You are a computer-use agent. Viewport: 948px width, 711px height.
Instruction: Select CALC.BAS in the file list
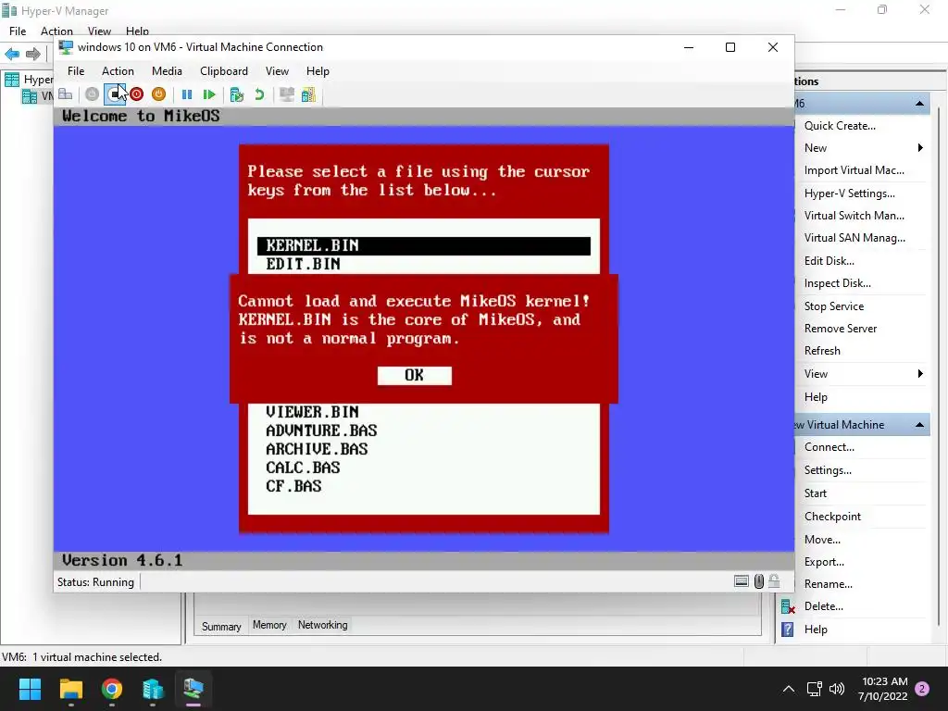pyautogui.click(x=303, y=468)
